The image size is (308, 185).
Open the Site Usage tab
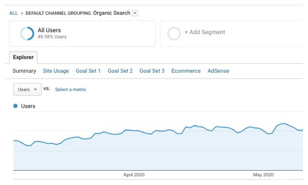(56, 71)
